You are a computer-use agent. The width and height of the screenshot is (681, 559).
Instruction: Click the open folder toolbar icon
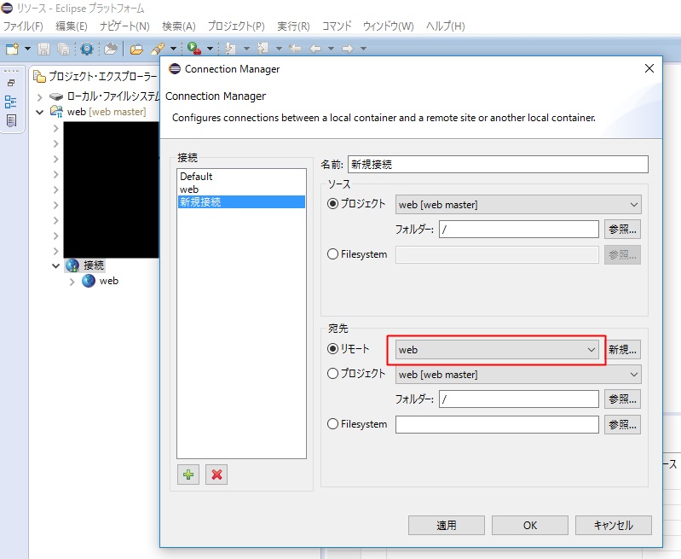[136, 49]
